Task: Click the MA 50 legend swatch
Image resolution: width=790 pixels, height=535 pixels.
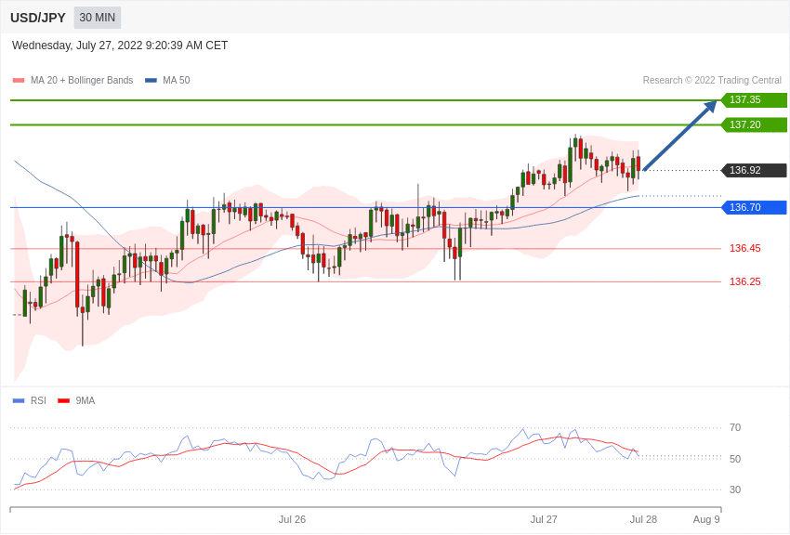Action: [151, 81]
